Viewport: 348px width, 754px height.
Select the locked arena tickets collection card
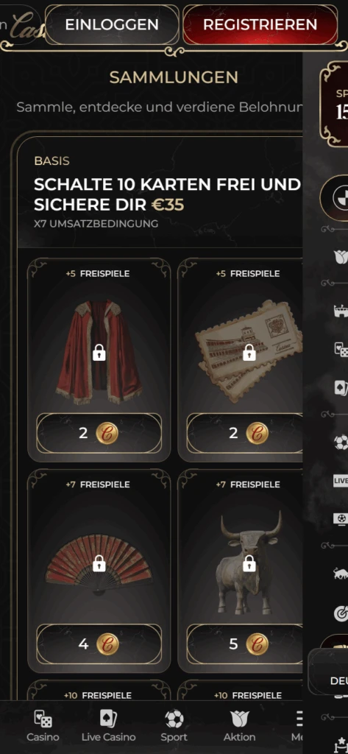pyautogui.click(x=241, y=359)
